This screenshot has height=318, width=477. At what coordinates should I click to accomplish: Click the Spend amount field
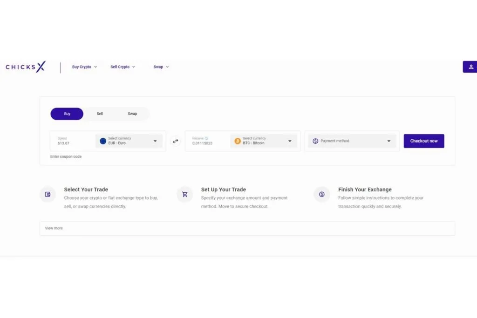pos(73,141)
